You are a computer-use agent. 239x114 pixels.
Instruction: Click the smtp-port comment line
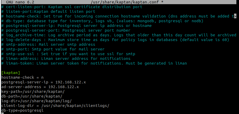pos(53,49)
